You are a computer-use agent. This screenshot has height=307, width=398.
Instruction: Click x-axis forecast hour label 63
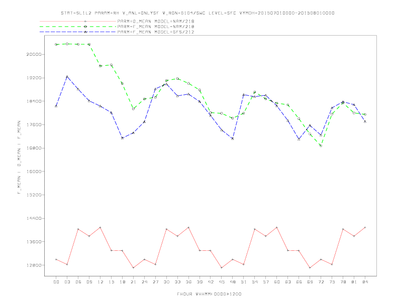point(288,282)
